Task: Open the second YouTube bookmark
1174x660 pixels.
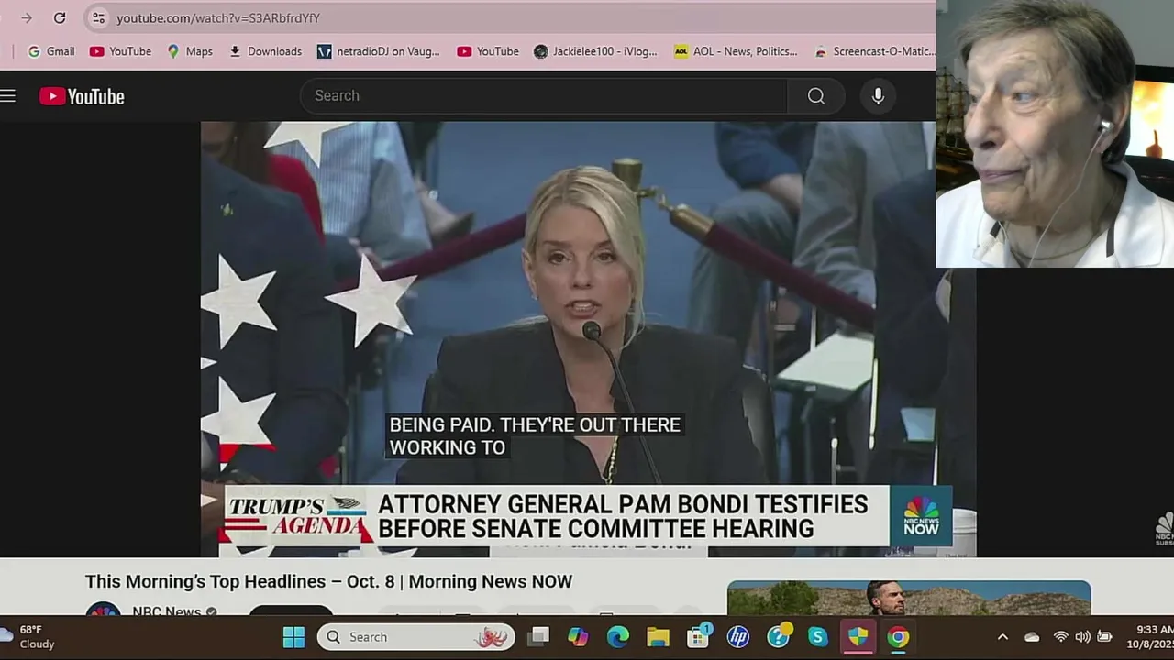Action: click(x=488, y=51)
